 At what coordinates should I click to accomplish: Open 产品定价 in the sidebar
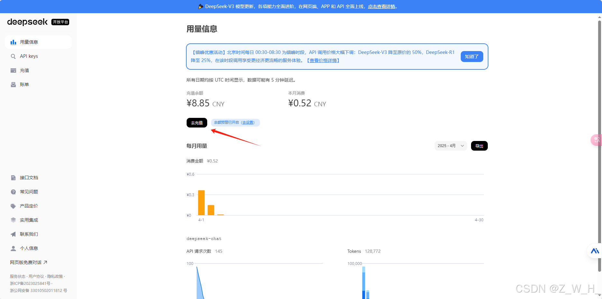[x=38, y=206]
